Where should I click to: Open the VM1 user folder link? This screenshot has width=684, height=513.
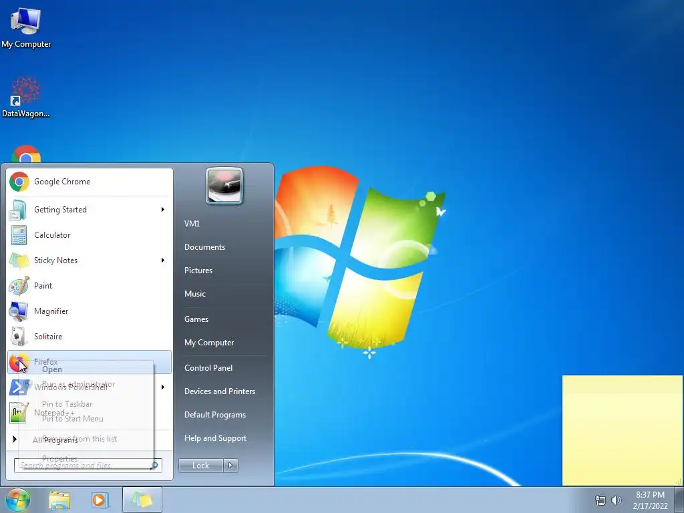point(192,224)
